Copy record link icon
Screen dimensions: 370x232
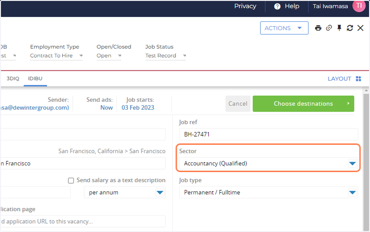point(329,28)
